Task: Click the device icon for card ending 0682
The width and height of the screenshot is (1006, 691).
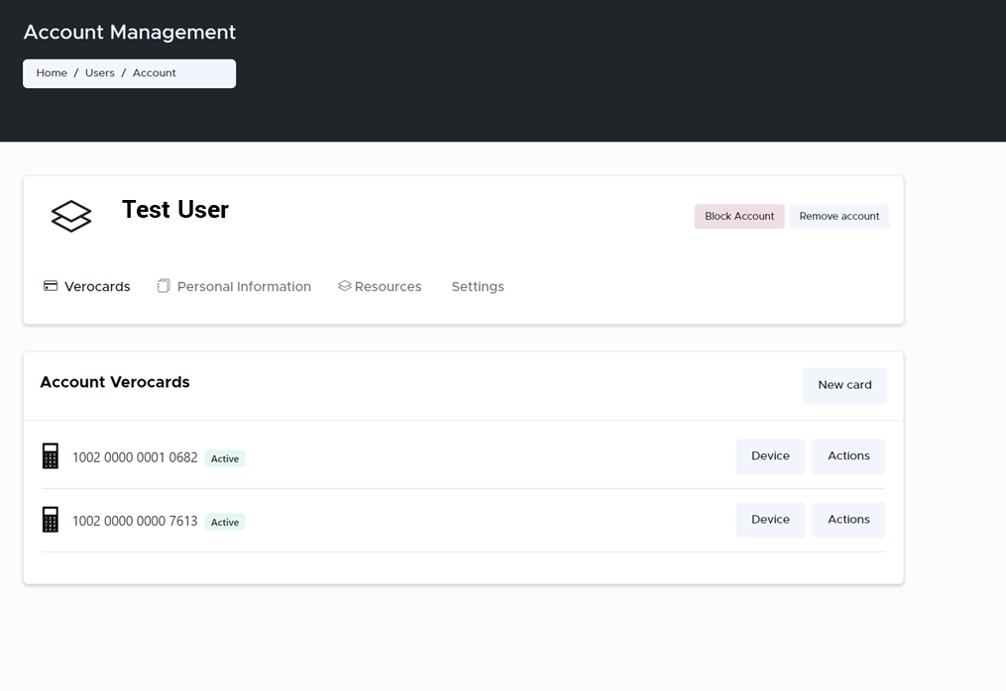Action: (x=51, y=456)
